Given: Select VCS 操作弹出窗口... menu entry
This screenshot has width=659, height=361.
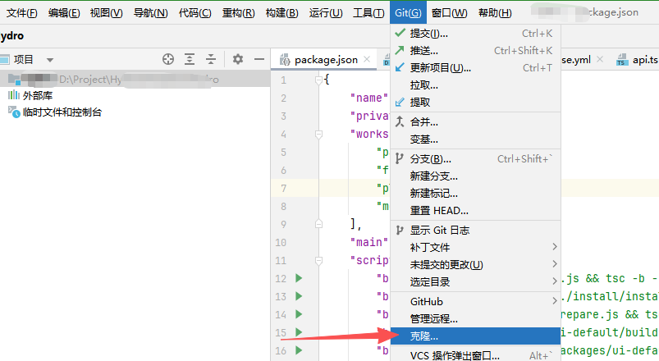Looking at the screenshot, I should pyautogui.click(x=475, y=355).
